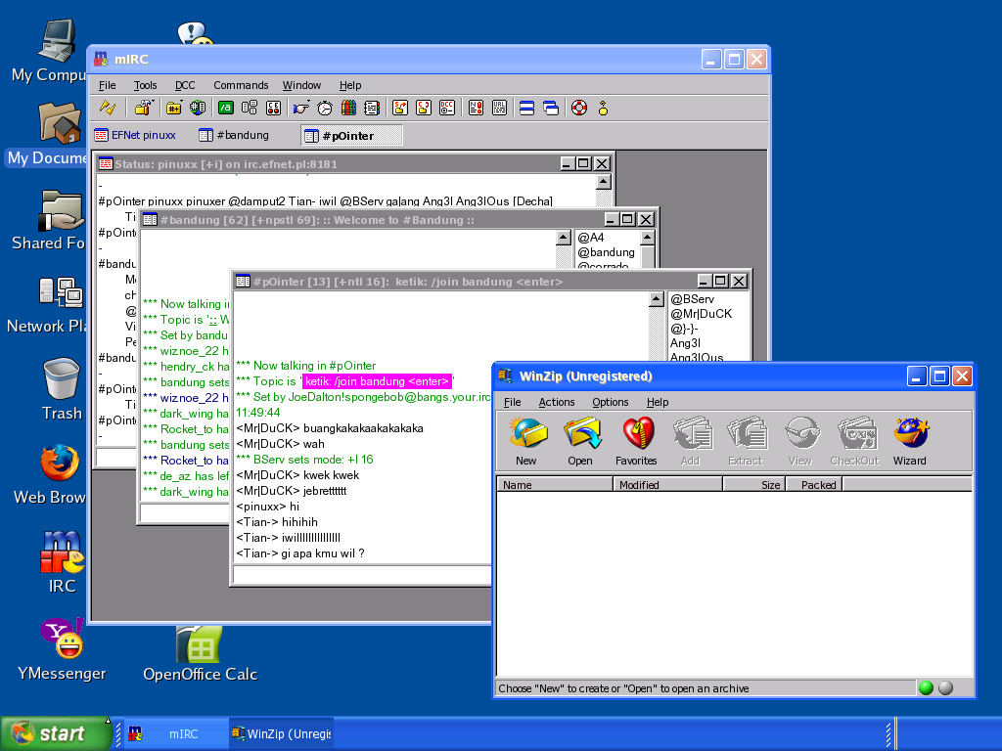Switch to the #bandung switchbar tab
The width and height of the screenshot is (1002, 751).
click(234, 135)
